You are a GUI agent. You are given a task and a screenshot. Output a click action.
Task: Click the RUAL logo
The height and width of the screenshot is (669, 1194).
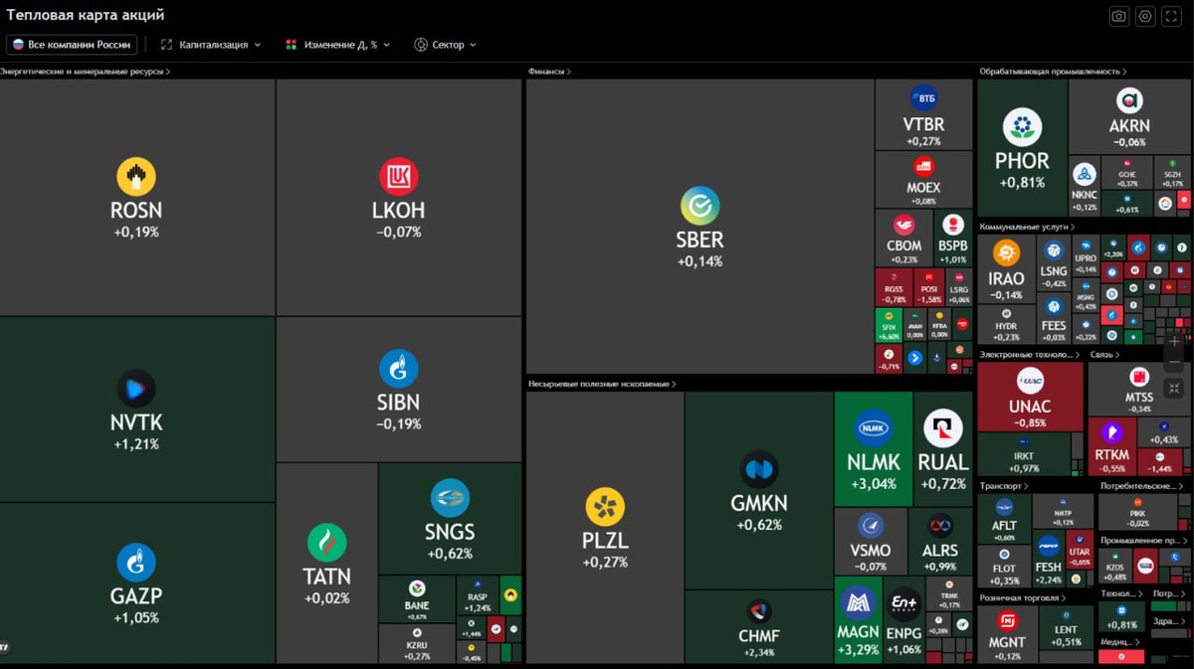[x=942, y=428]
